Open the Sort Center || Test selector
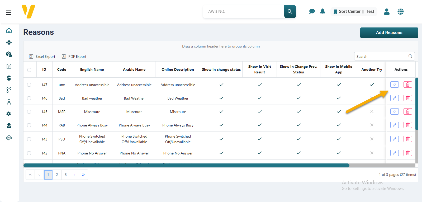 (354, 12)
